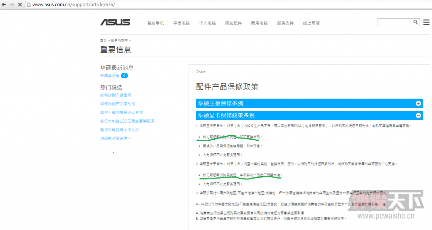Open the 平板电脑 menu
Image resolution: width=432 pixels, height=230 pixels.
(181, 23)
